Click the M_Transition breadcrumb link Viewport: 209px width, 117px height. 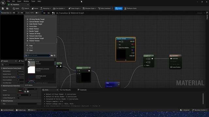(x=62, y=13)
